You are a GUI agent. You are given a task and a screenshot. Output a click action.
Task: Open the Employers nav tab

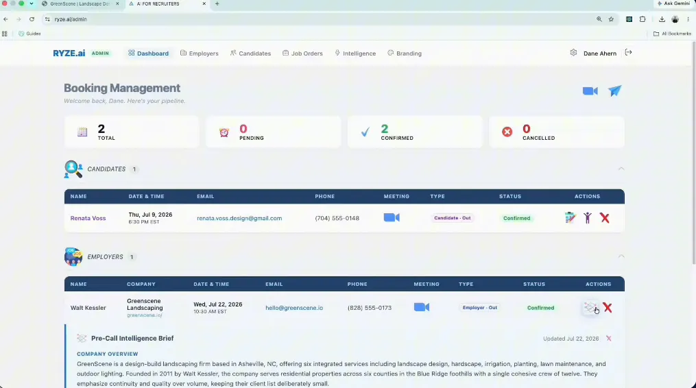tap(200, 53)
